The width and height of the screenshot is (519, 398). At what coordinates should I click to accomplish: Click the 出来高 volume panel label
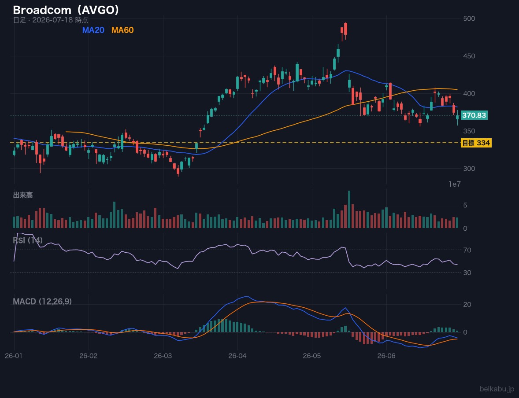[x=23, y=195]
